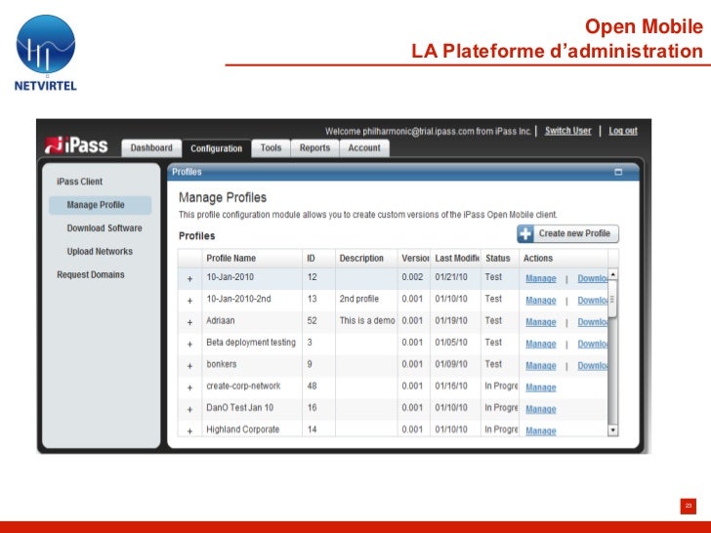Click the Netvirtel globe logo
Screen dimensions: 711x533
coord(45,44)
